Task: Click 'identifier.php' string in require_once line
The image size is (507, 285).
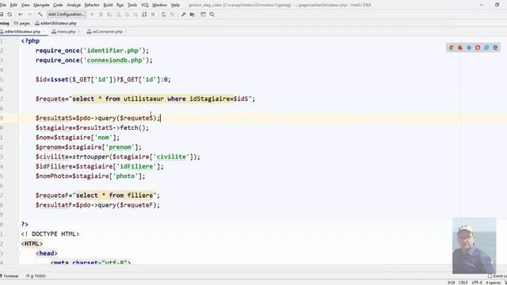Action: pos(112,51)
